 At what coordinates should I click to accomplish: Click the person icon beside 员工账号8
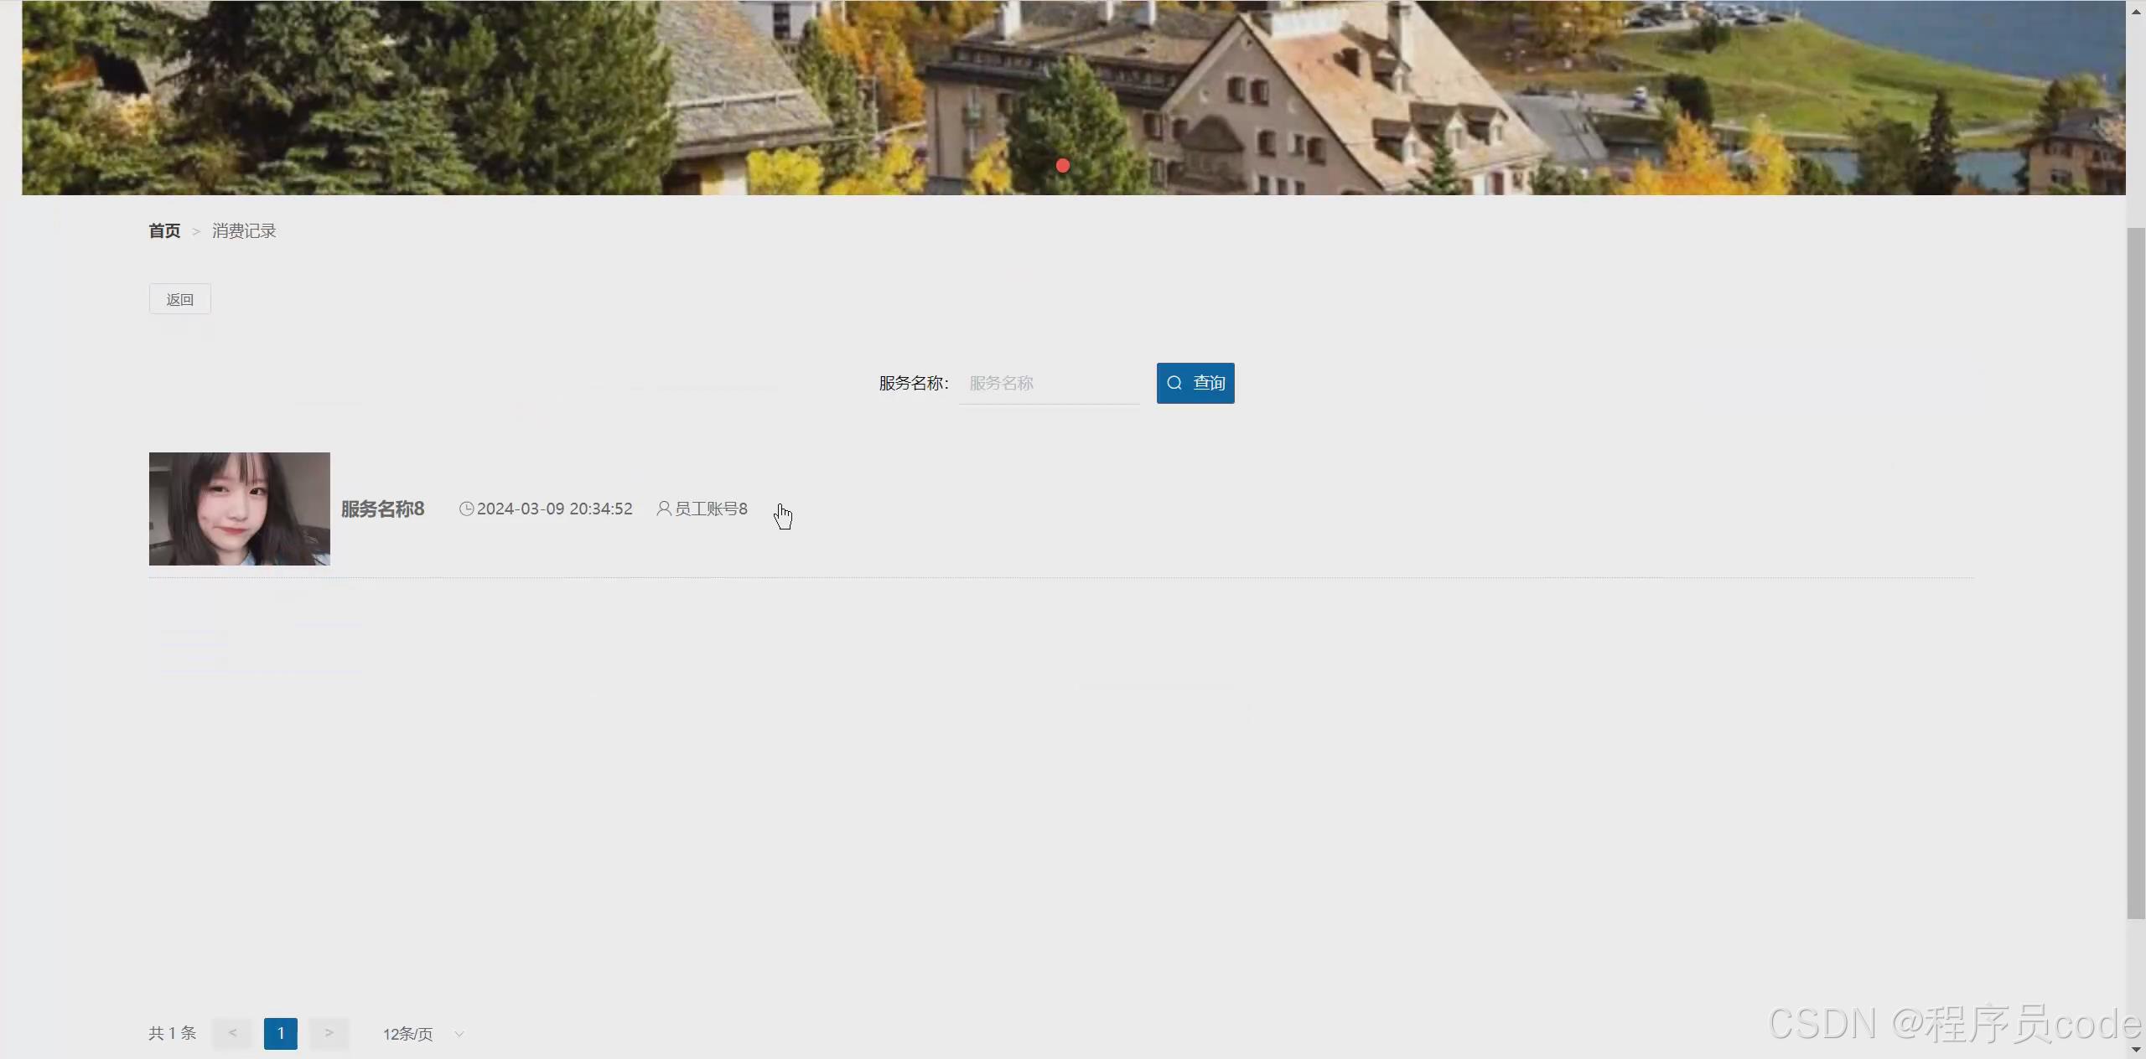(x=662, y=509)
